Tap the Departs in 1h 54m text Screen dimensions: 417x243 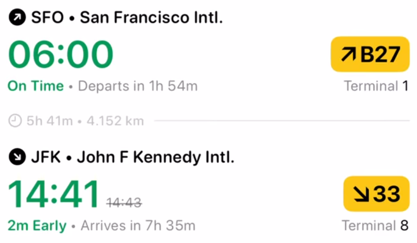click(138, 86)
